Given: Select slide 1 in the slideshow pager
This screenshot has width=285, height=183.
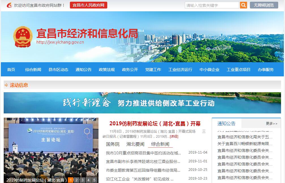Looking at the screenshot, I should [x=70, y=180].
